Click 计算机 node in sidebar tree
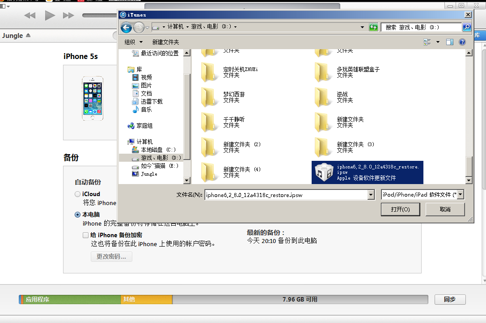The height and width of the screenshot is (323, 486). pos(140,142)
